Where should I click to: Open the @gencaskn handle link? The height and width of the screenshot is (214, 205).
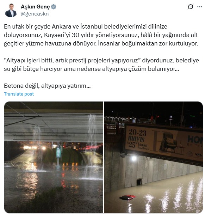click(x=35, y=14)
